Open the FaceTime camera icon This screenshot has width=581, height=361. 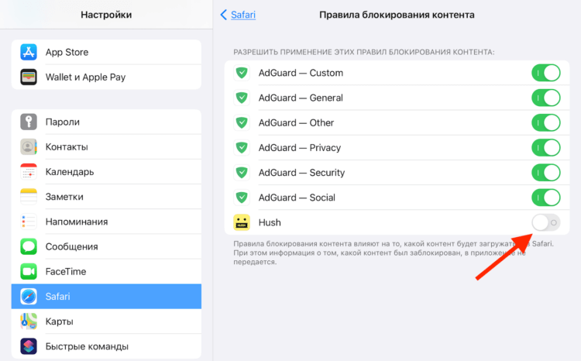coord(29,271)
